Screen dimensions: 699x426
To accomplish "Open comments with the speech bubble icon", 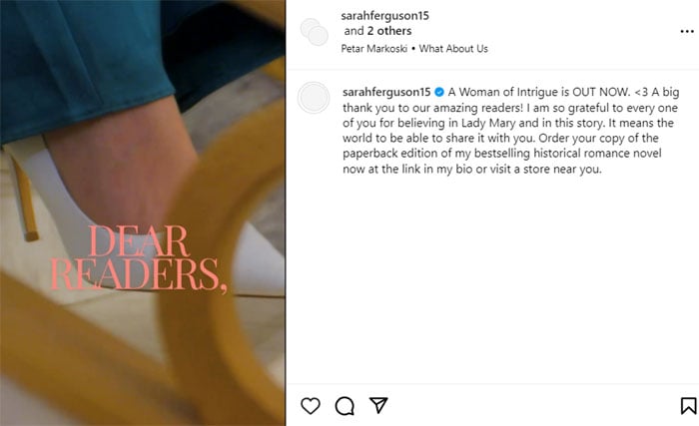I will (345, 406).
